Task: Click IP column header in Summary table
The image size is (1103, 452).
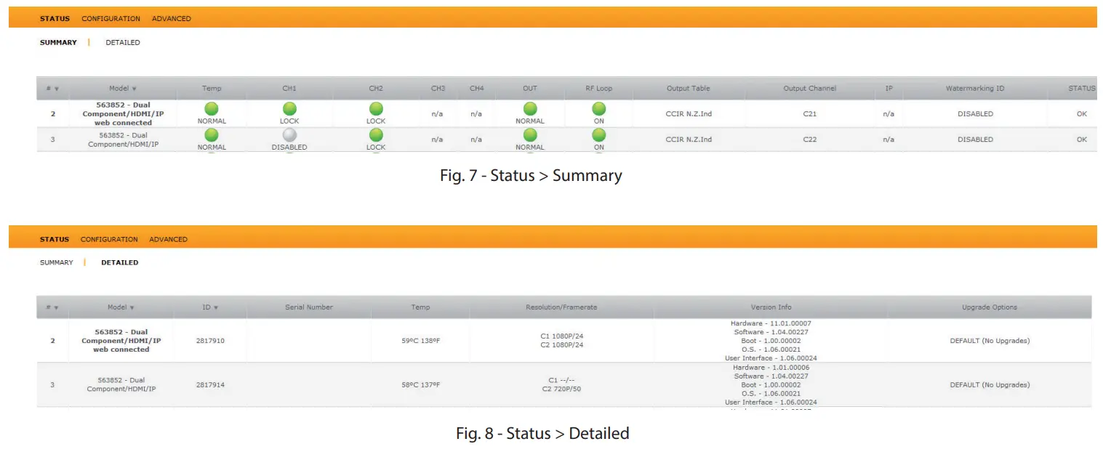Action: point(889,89)
